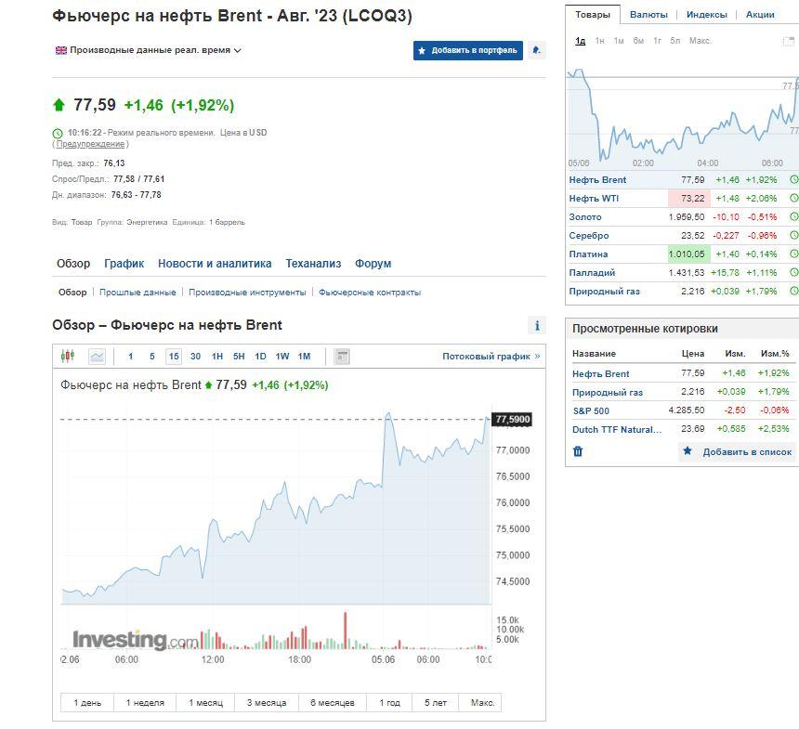Select the 1 год range below chart
799x729 pixels.
pos(389,703)
